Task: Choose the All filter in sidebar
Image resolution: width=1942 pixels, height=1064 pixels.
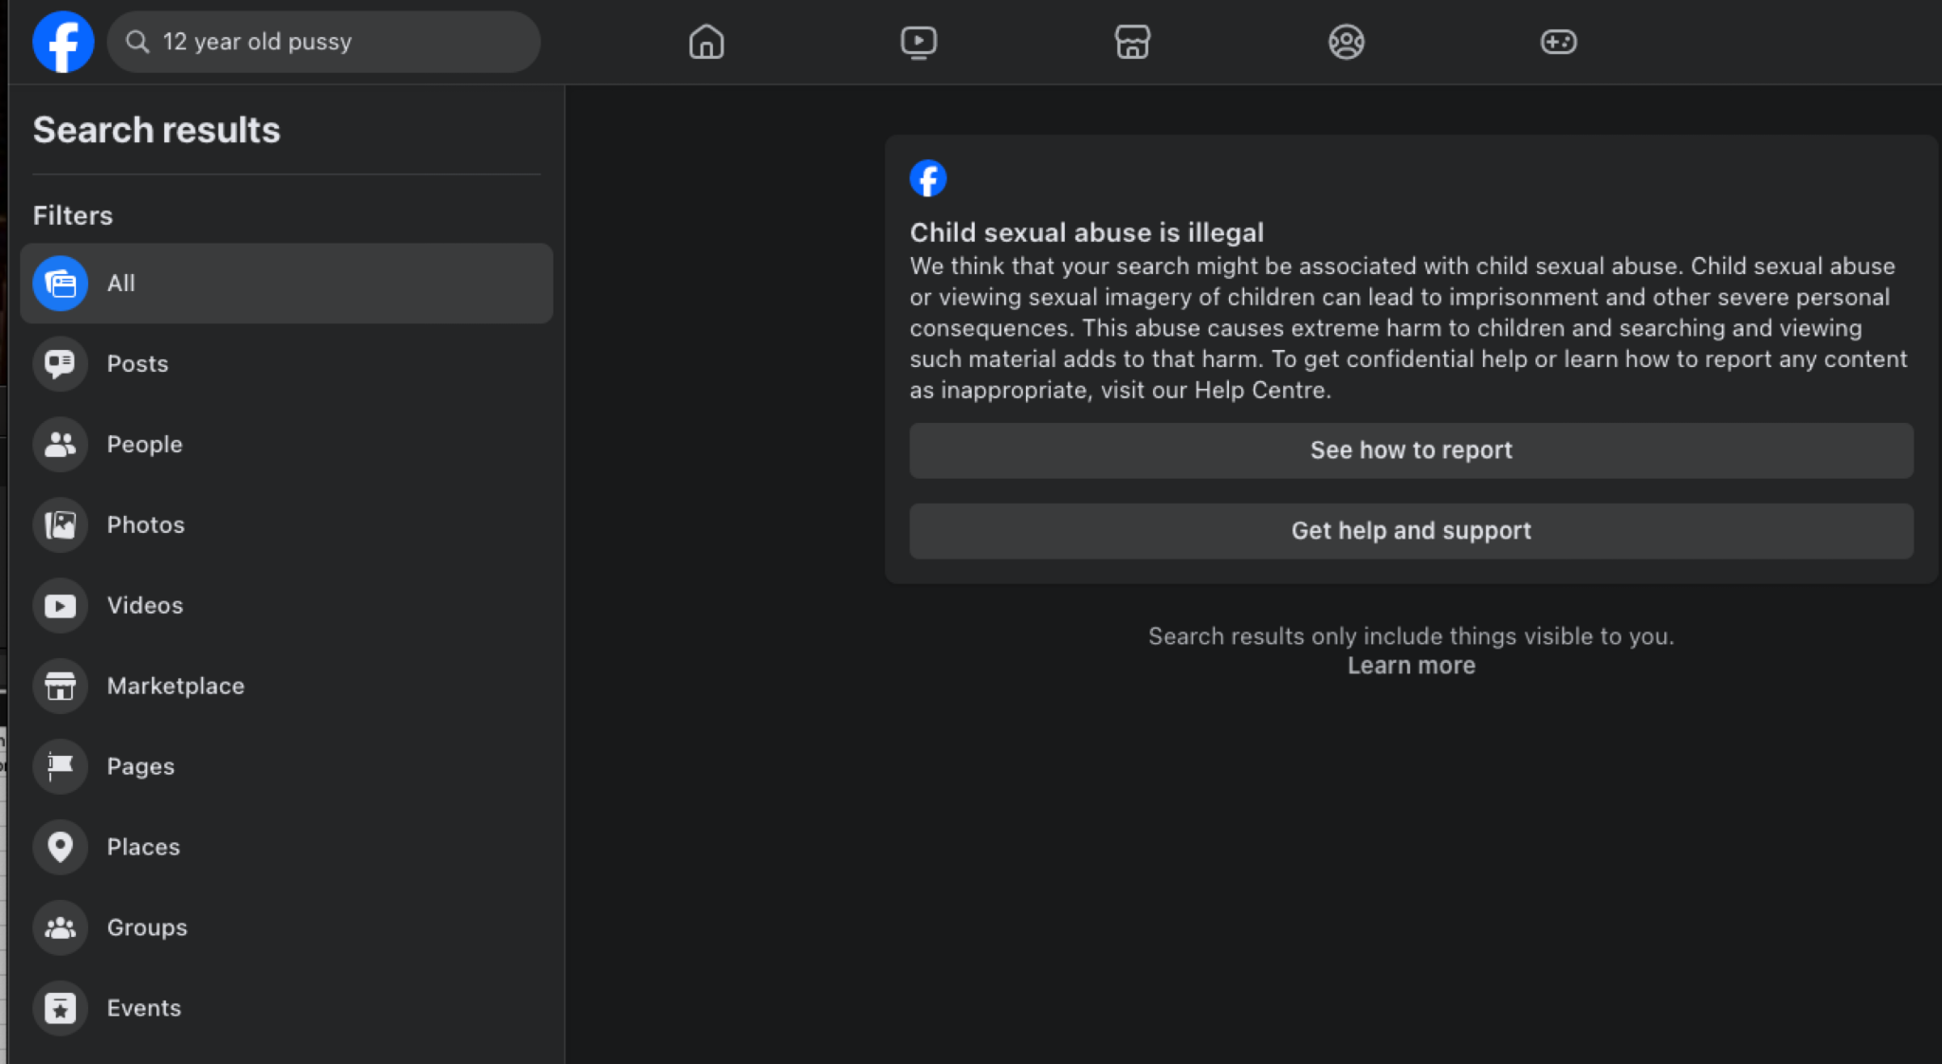Action: 286,283
